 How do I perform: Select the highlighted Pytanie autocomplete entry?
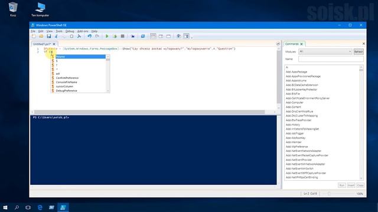(80, 57)
